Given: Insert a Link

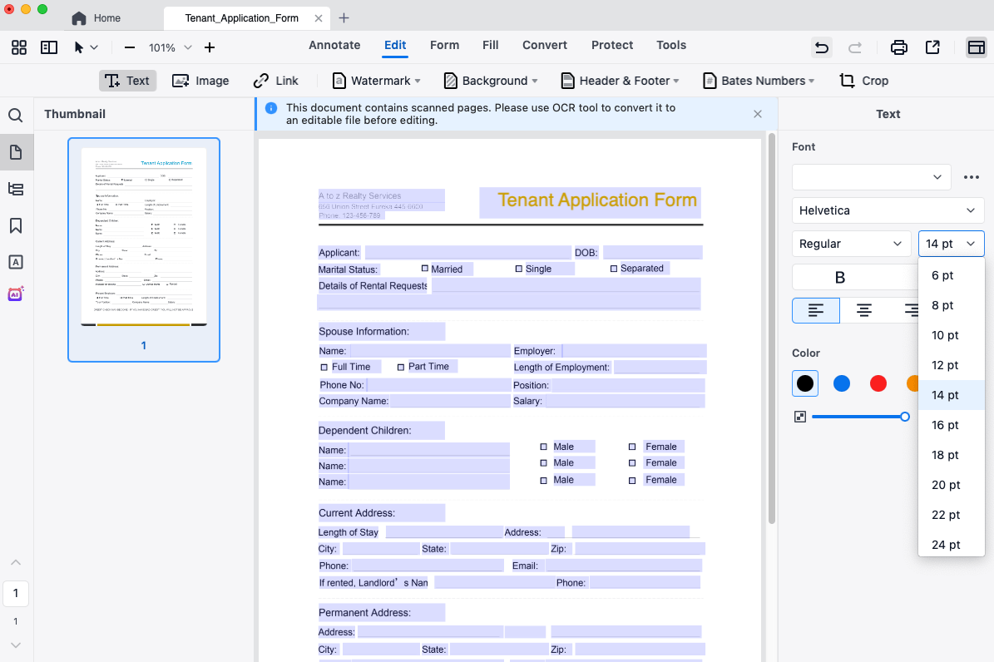Looking at the screenshot, I should click(x=276, y=81).
